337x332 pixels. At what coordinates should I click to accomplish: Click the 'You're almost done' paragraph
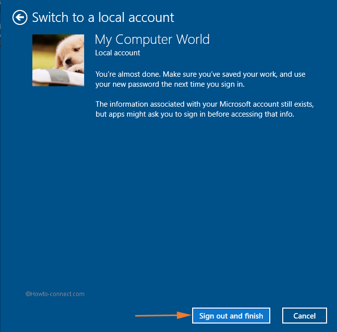click(x=200, y=79)
